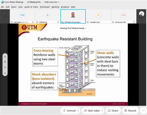Click the headset icon beside moztapha.maal
The height and width of the screenshot is (115, 147).
tap(88, 22)
